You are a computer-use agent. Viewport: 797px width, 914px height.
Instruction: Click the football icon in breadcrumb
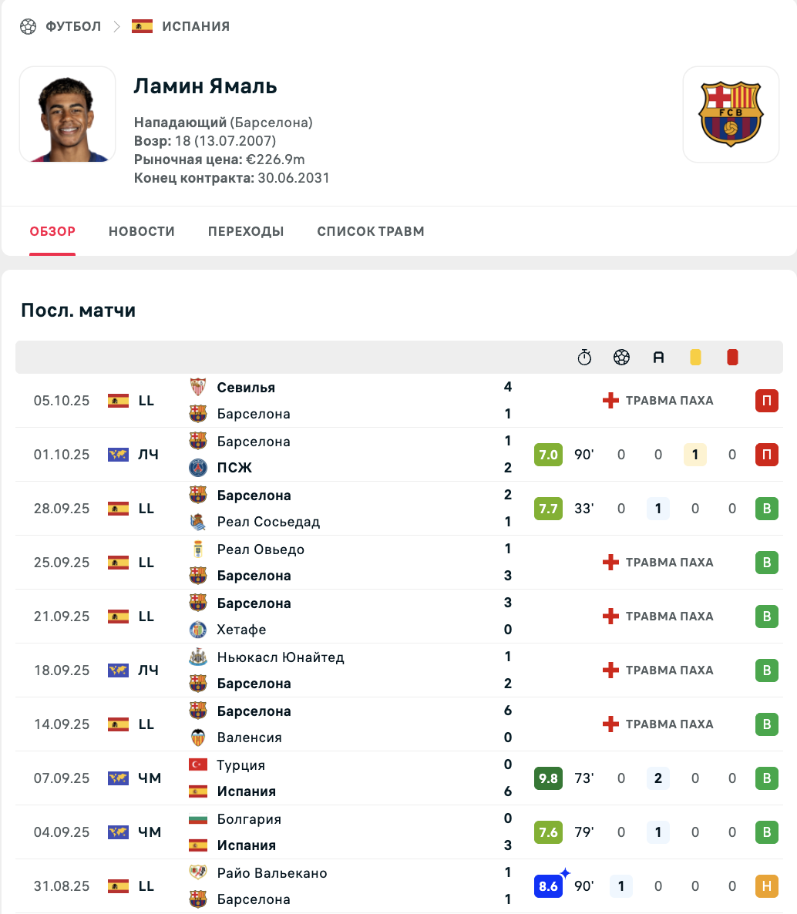[x=29, y=26]
